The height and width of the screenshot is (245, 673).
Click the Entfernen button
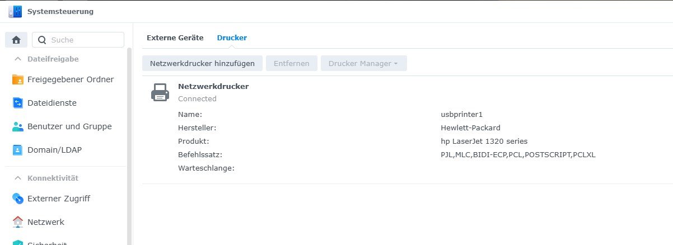292,63
